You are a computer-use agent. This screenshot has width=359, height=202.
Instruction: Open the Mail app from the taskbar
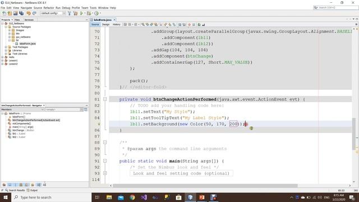tap(121, 197)
